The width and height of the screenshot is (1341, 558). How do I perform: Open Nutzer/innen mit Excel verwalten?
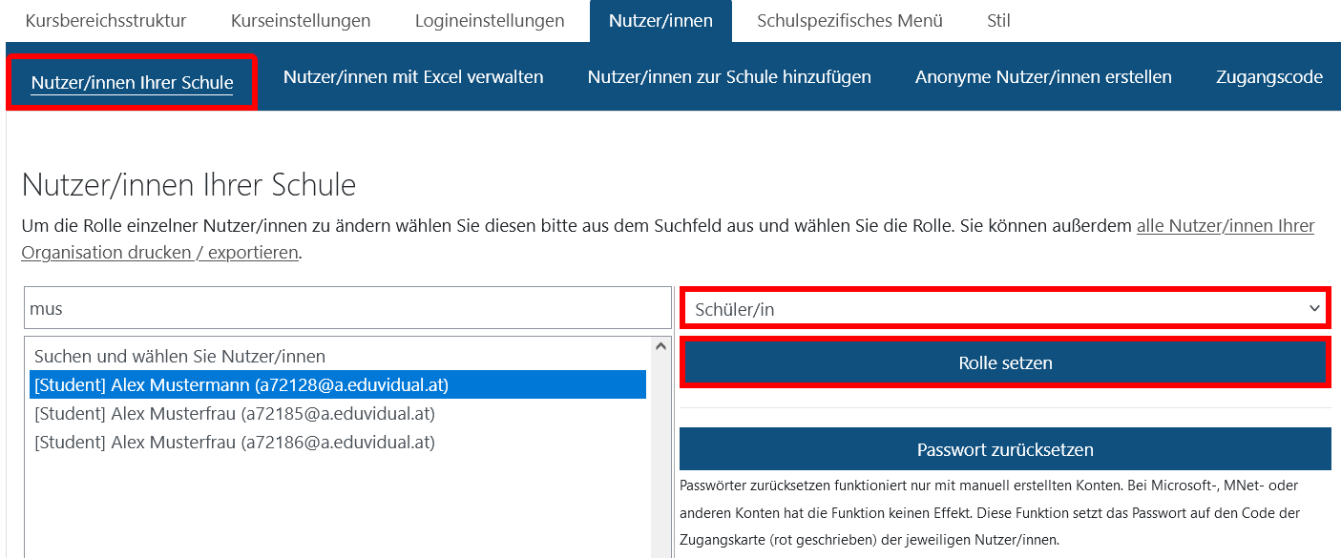pyautogui.click(x=413, y=77)
